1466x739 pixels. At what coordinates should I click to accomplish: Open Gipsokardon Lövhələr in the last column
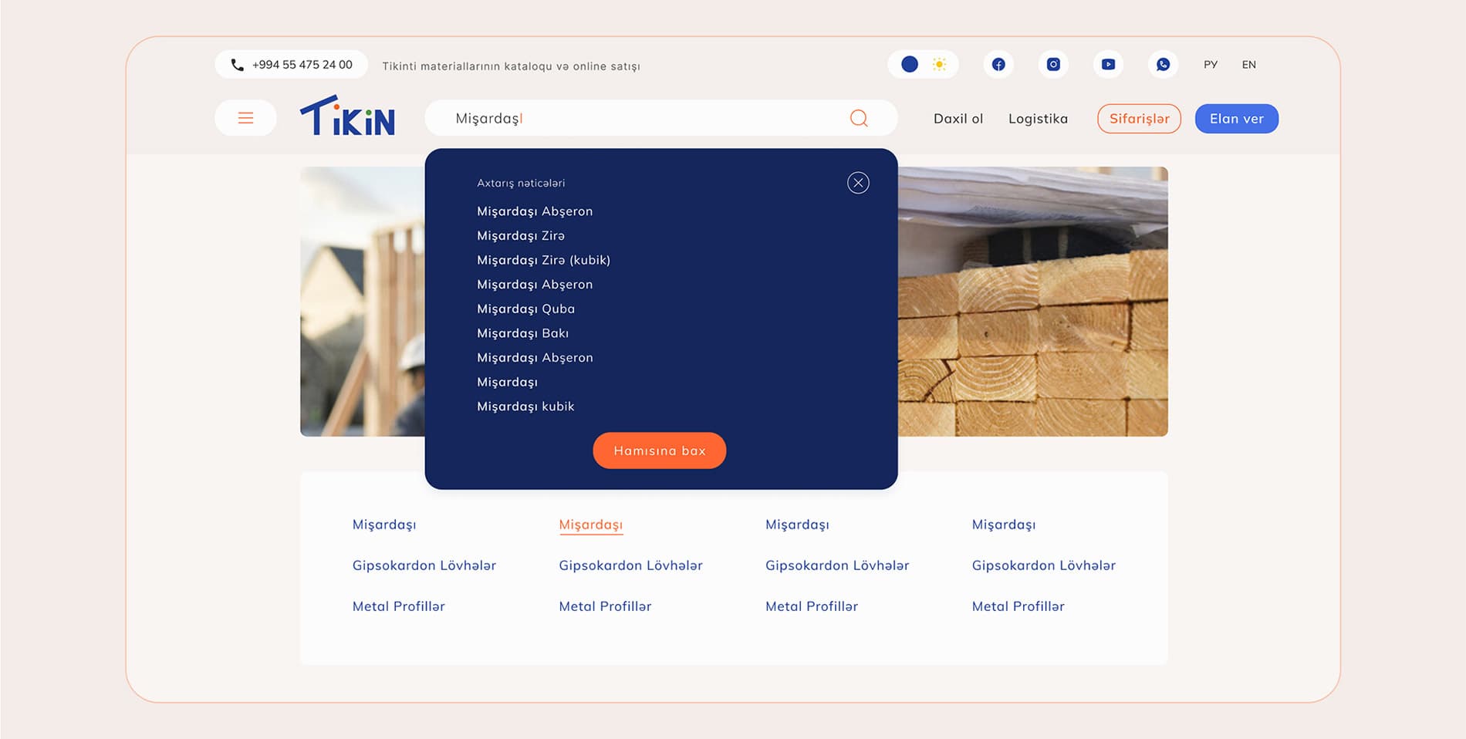[x=1044, y=565]
